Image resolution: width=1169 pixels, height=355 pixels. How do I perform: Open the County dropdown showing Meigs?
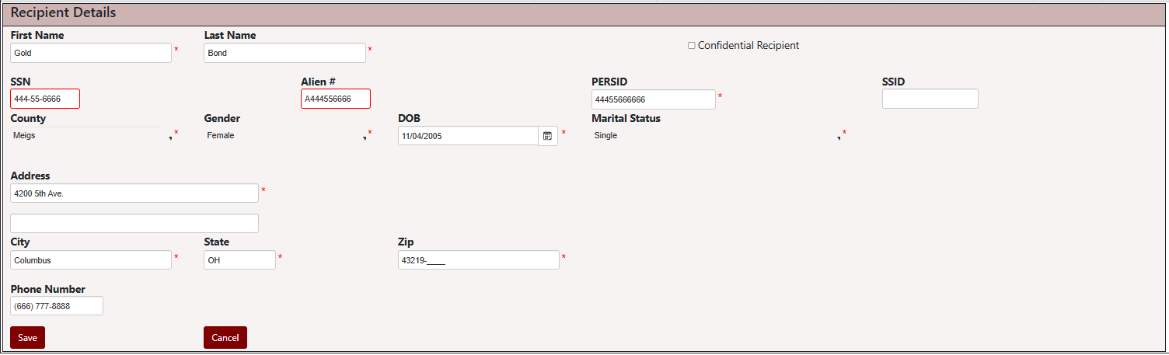[90, 136]
